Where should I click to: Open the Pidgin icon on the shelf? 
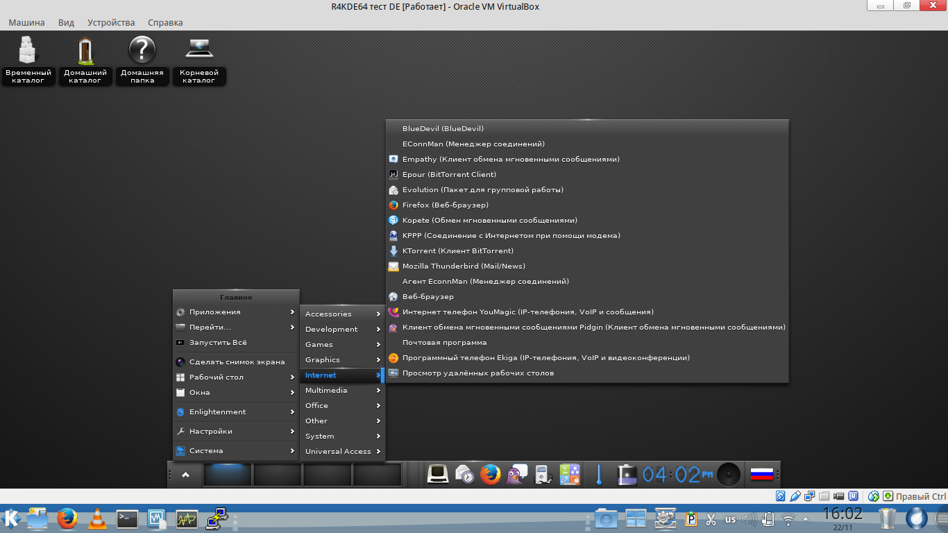pos(516,475)
